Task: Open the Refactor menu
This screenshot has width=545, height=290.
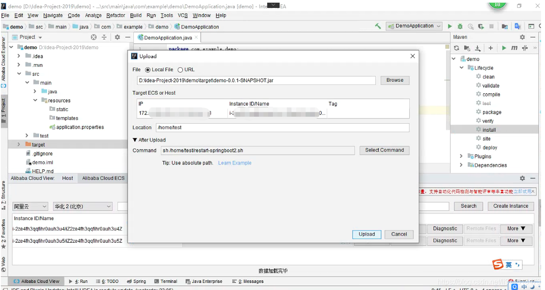Action: coord(116,15)
